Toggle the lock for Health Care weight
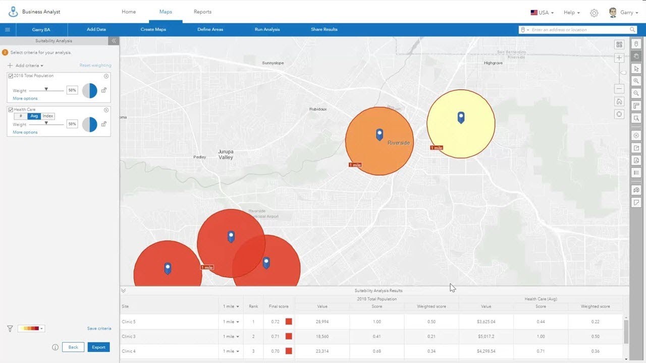Image resolution: width=646 pixels, height=363 pixels. [x=103, y=124]
